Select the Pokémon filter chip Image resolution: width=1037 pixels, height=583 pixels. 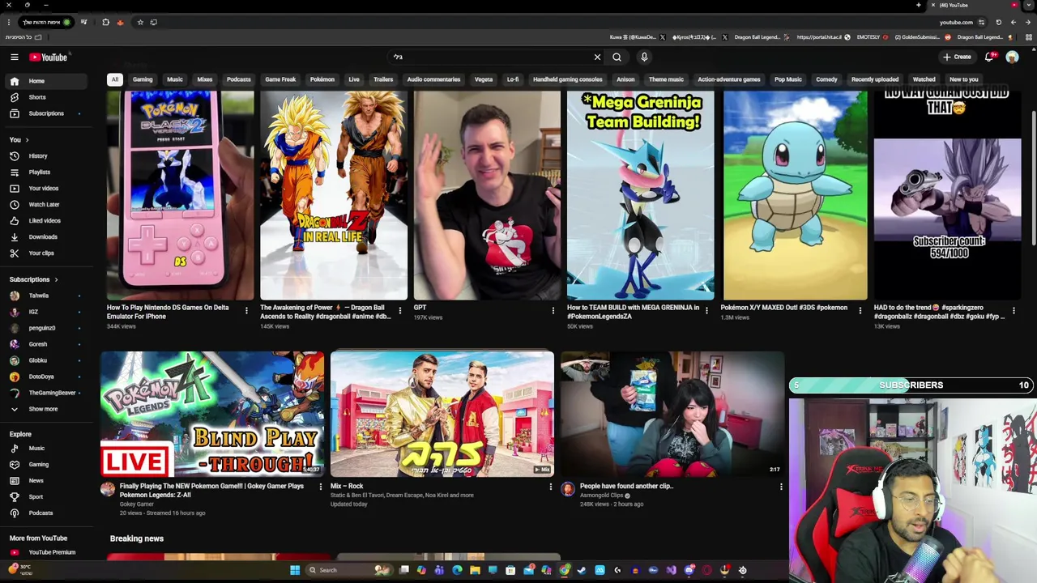tap(322, 79)
